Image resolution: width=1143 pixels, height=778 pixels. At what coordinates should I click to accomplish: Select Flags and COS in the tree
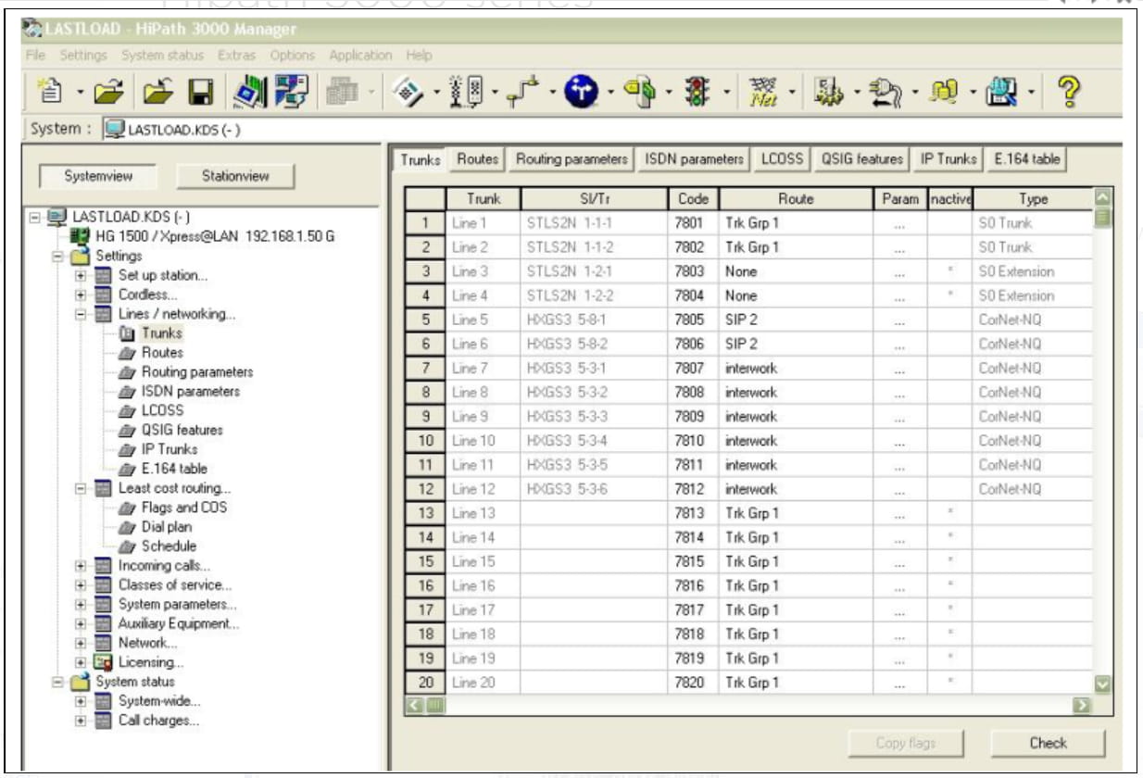point(183,508)
